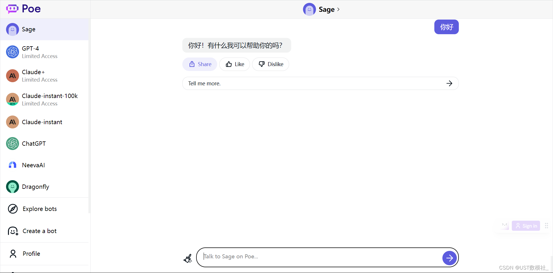This screenshot has height=273, width=553.
Task: Click the Sage reply message bubble
Action: click(x=236, y=45)
